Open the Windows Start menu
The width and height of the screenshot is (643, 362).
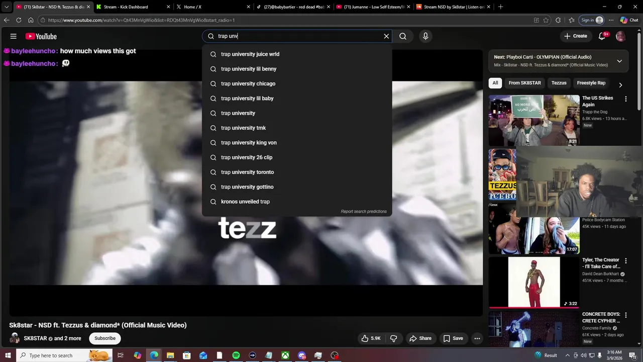pos(8,355)
